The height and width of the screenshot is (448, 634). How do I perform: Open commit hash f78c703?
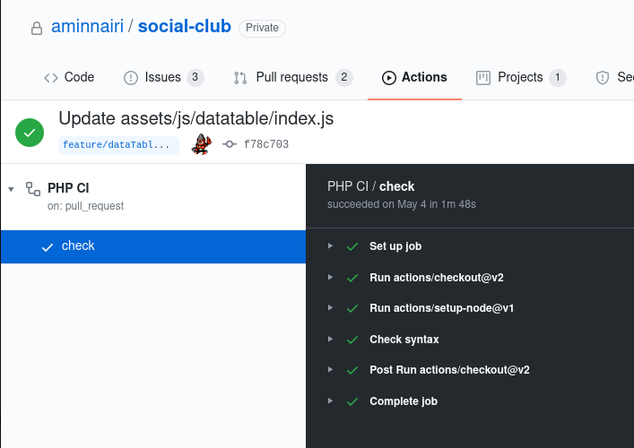266,144
